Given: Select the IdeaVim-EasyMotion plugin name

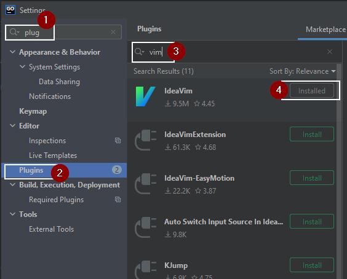Looking at the screenshot, I should (199, 178).
